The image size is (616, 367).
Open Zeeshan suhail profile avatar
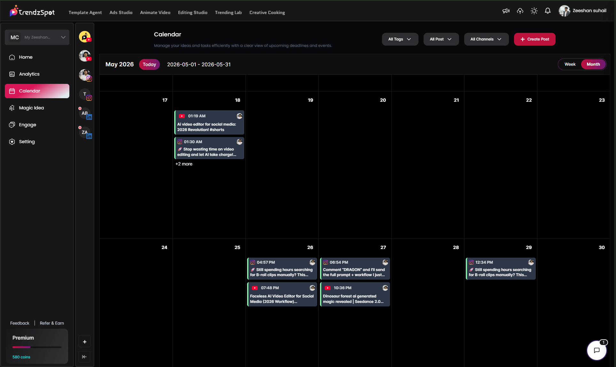pyautogui.click(x=564, y=11)
